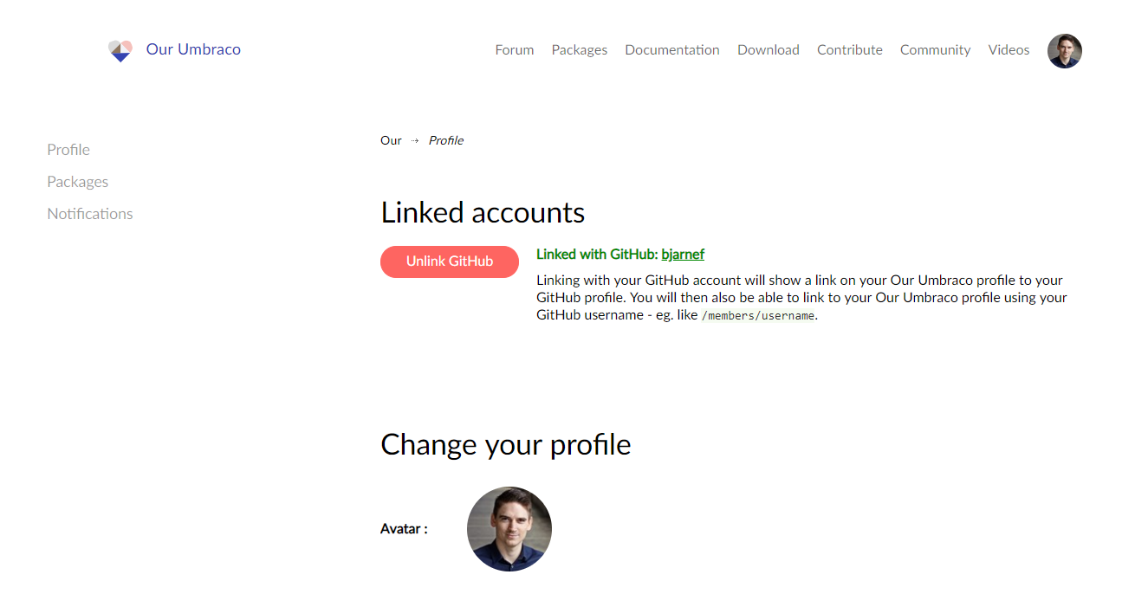Open the Community page

(x=935, y=49)
